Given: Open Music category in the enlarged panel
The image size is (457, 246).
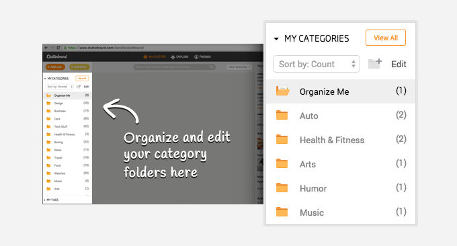Looking at the screenshot, I should (312, 212).
